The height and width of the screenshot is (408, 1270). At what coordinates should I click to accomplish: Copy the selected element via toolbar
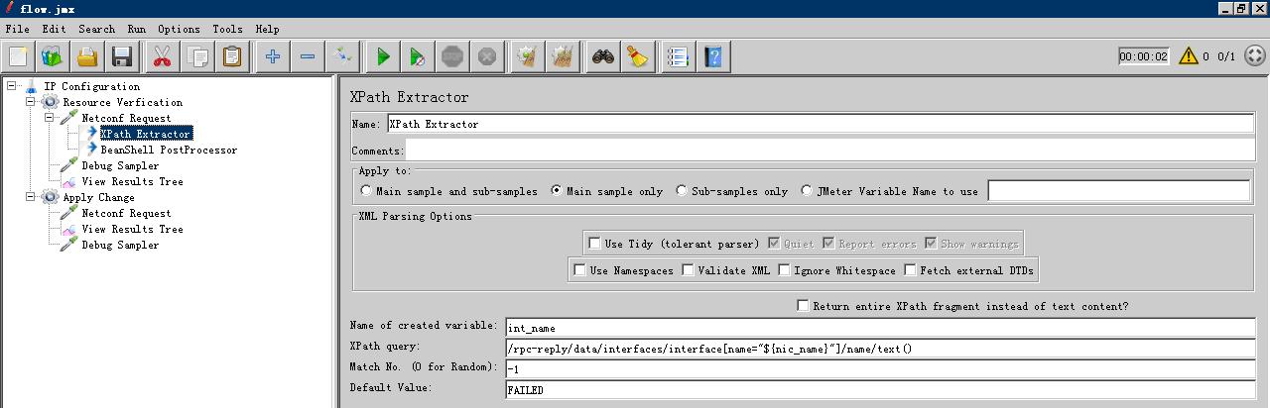point(197,56)
